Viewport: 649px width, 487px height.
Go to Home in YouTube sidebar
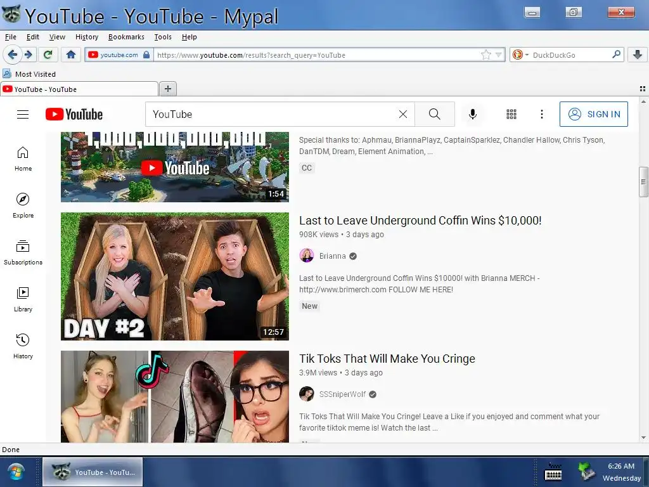coord(23,159)
